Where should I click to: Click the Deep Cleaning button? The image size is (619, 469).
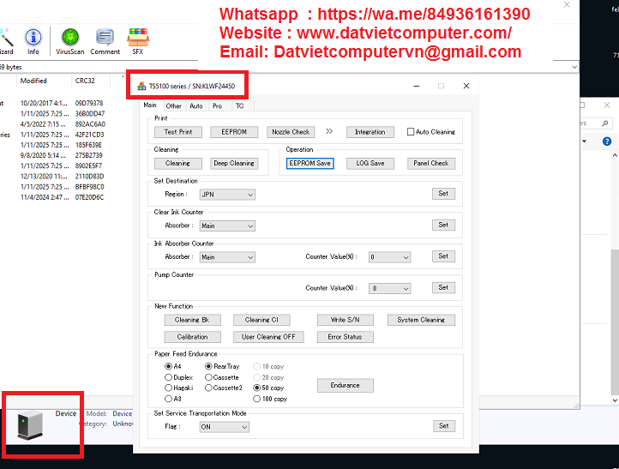pyautogui.click(x=233, y=163)
